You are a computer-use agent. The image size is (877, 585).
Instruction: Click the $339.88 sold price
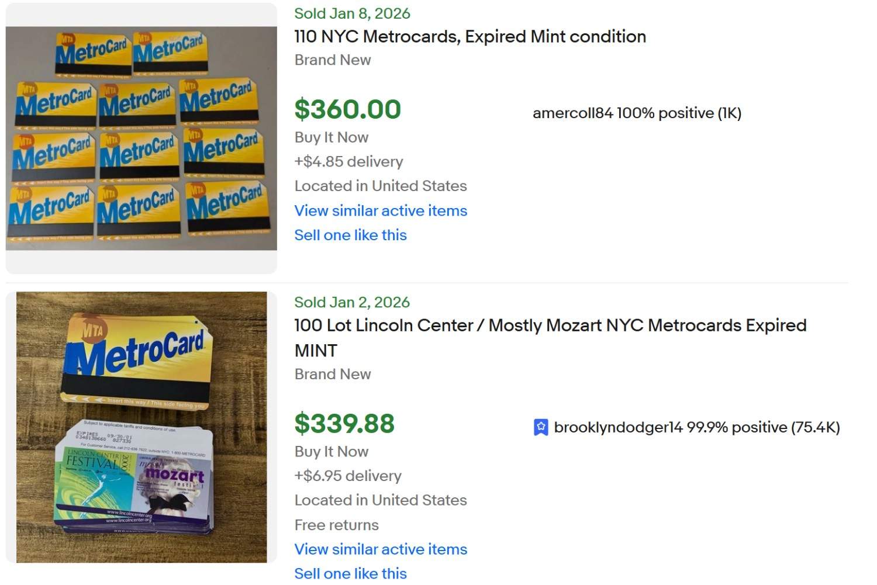(344, 423)
